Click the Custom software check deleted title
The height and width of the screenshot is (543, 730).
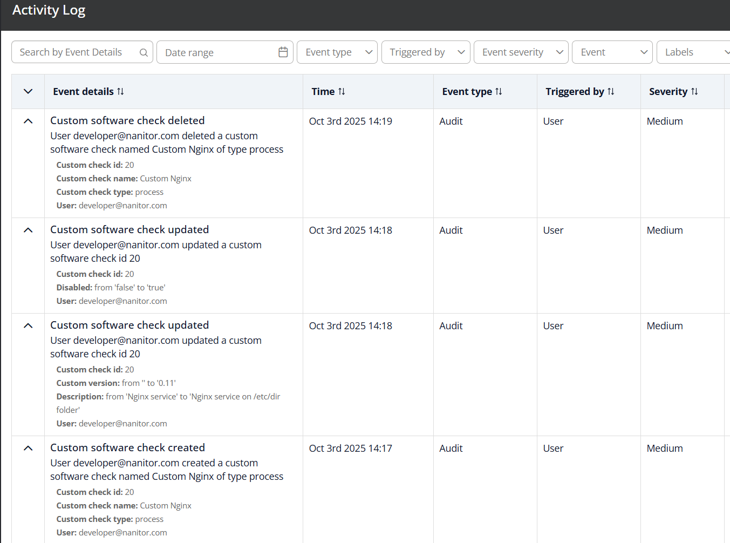(x=127, y=121)
